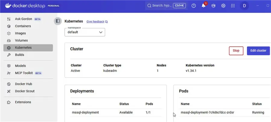Viewport: 271px width, 122px height.
Task: Click the Cluster type column label
Action: tap(112, 65)
